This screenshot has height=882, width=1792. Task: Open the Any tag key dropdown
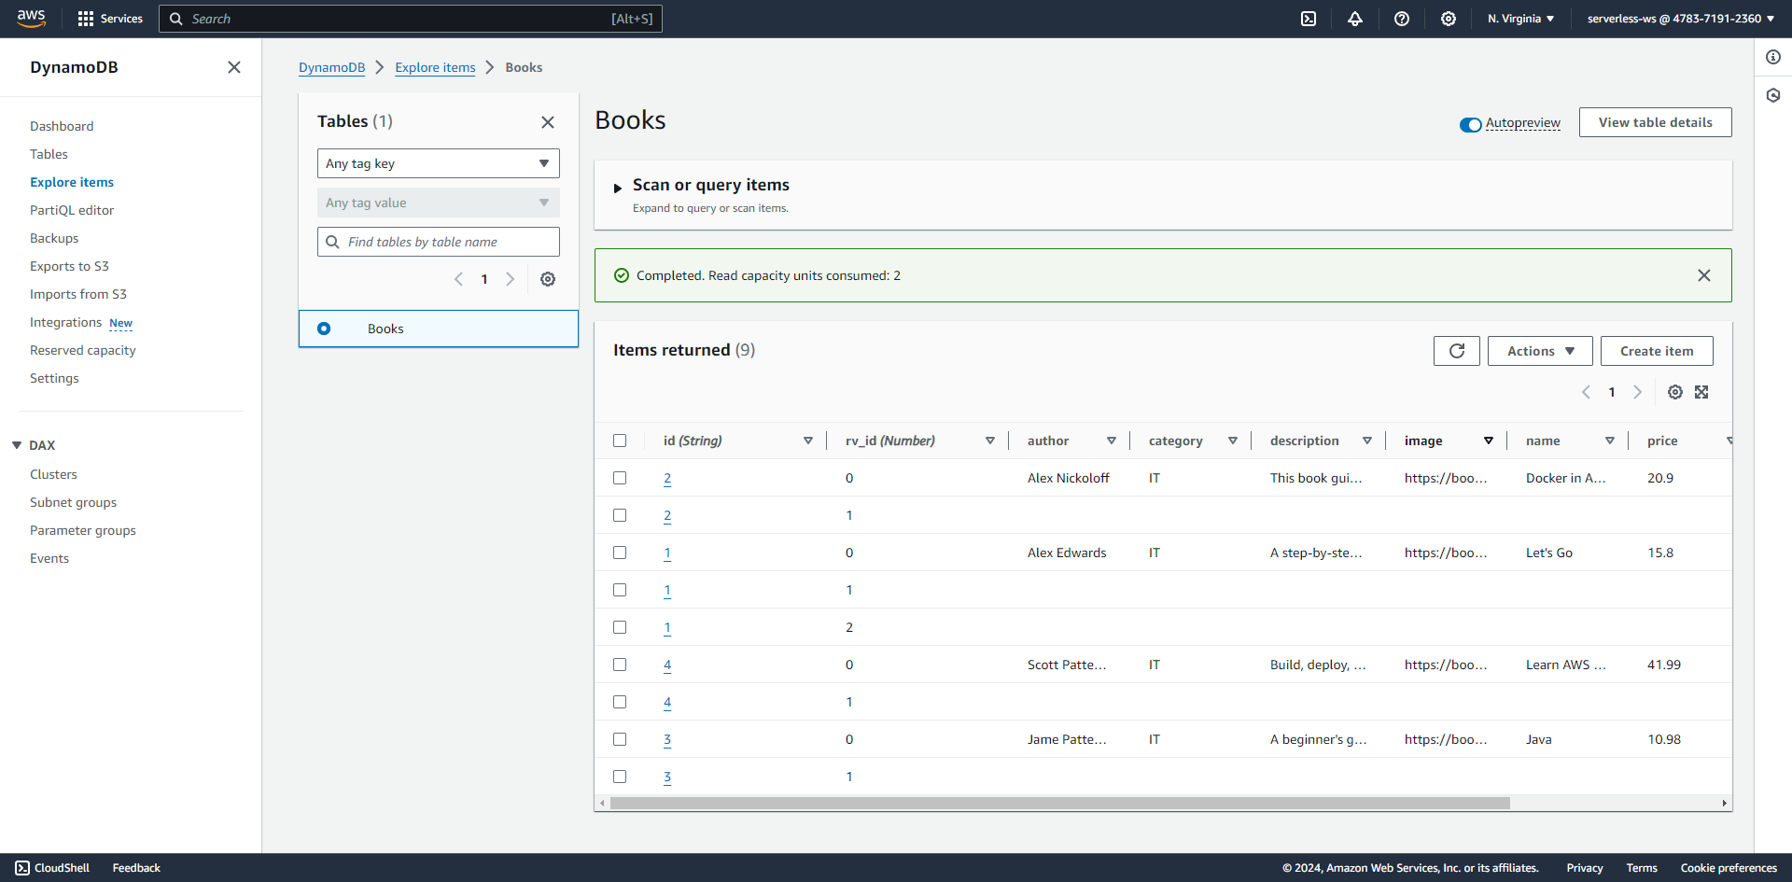(439, 163)
